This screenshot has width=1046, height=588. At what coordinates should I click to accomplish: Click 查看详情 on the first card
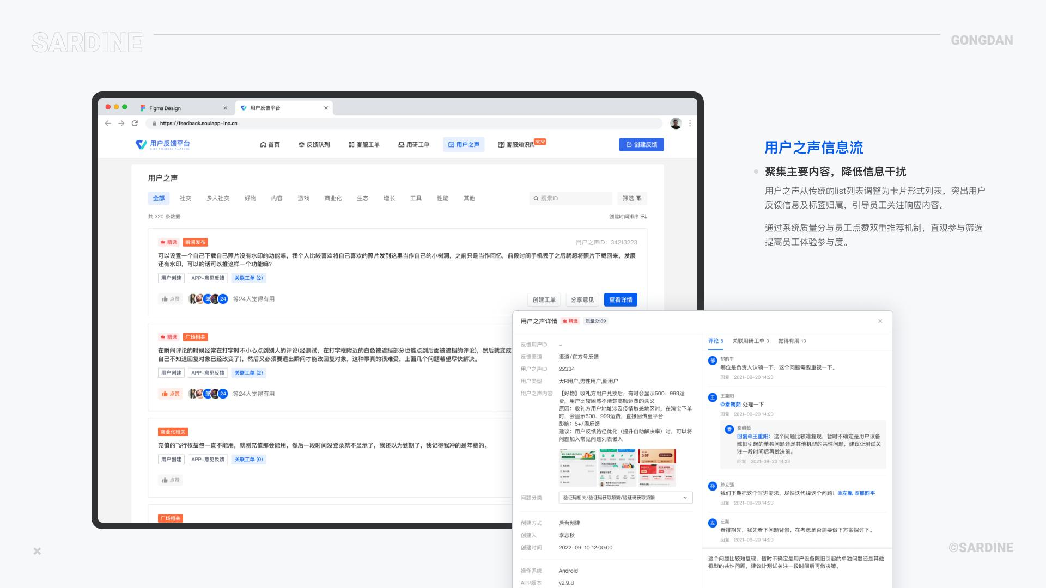tap(621, 300)
